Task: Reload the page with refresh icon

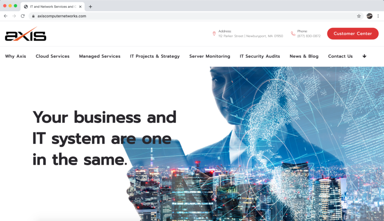Action: pyautogui.click(x=23, y=16)
